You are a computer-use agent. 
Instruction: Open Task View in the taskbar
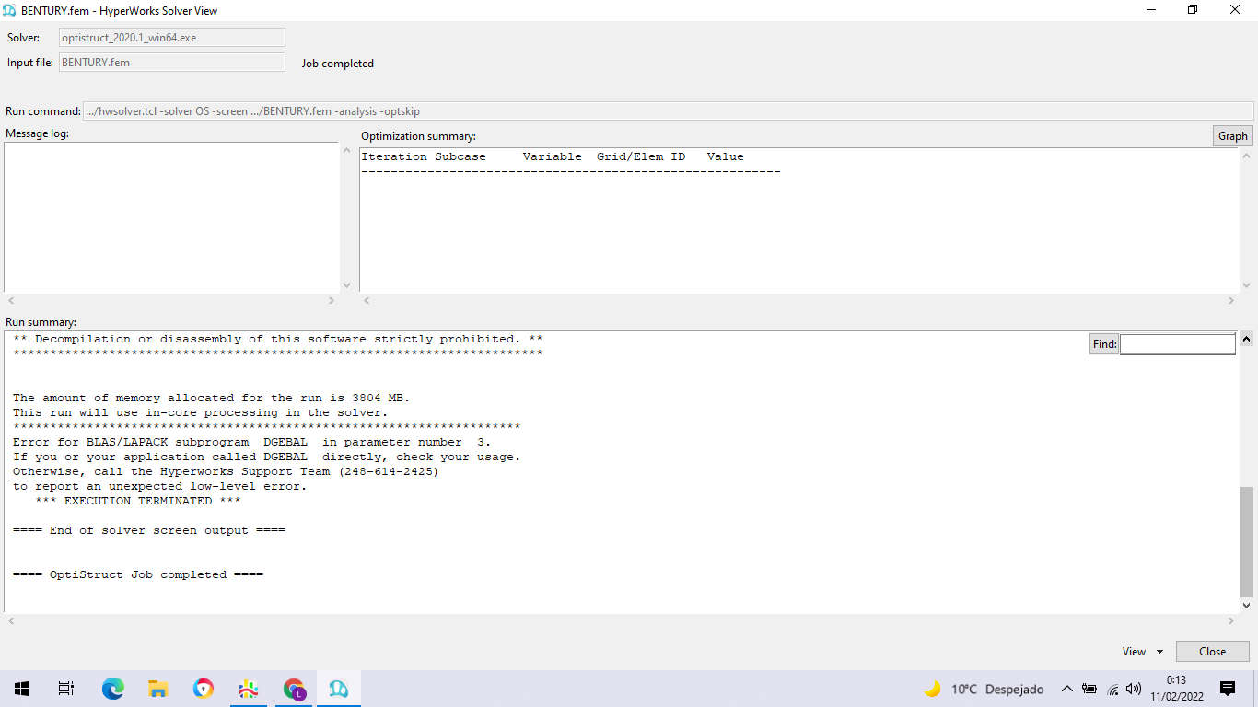tap(65, 689)
